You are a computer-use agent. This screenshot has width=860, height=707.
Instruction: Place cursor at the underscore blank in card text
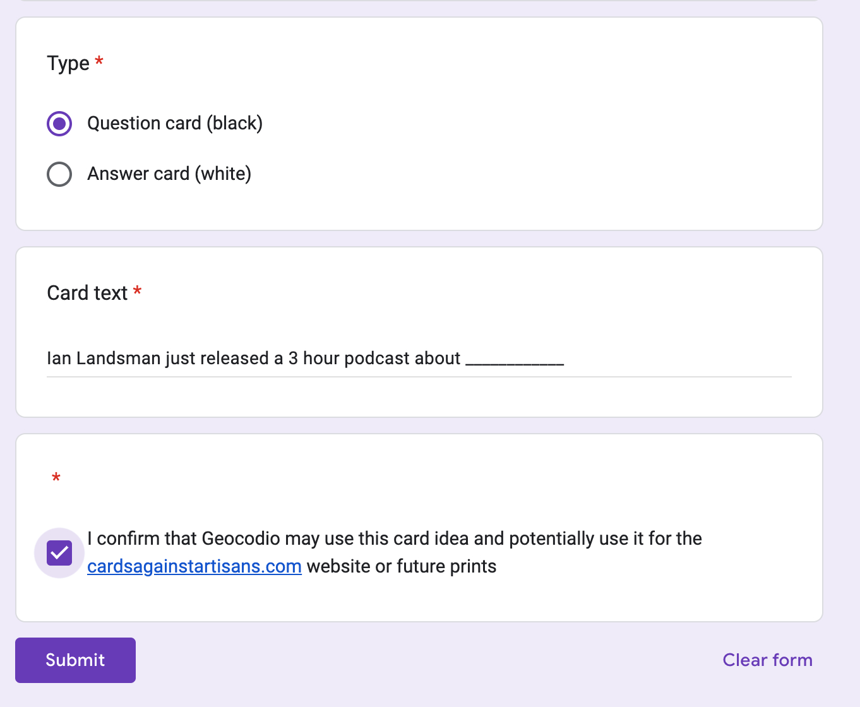(515, 359)
